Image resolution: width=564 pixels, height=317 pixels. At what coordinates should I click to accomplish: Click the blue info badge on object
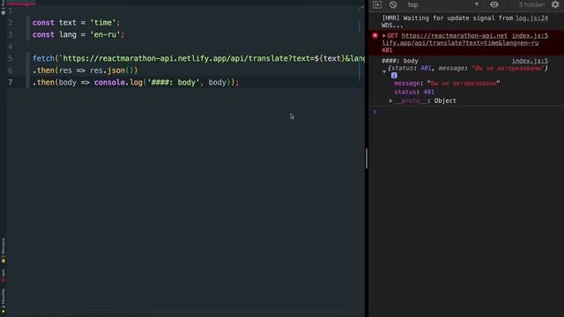(394, 76)
